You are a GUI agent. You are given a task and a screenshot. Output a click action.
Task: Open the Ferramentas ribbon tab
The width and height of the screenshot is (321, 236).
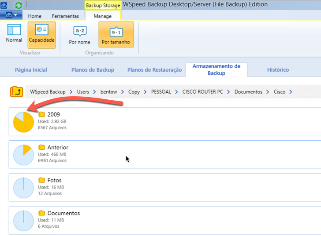(65, 16)
